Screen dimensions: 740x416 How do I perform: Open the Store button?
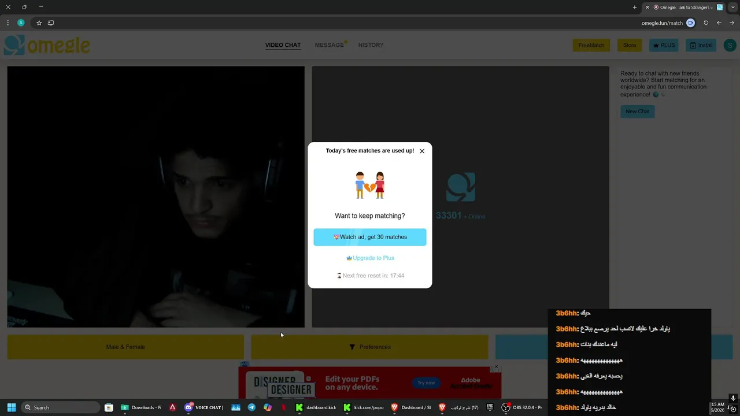(630, 45)
